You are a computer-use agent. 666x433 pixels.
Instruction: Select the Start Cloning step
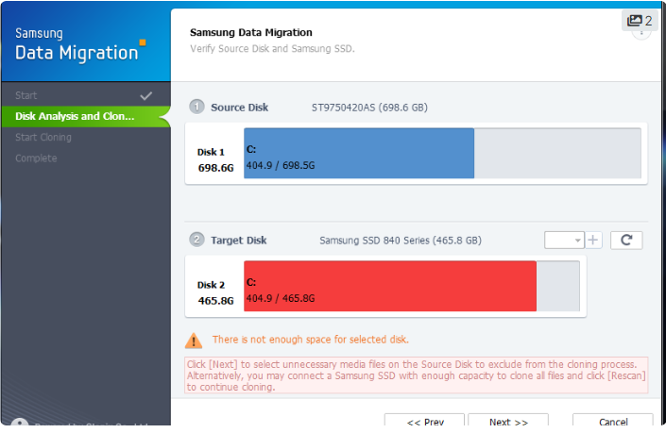86,137
